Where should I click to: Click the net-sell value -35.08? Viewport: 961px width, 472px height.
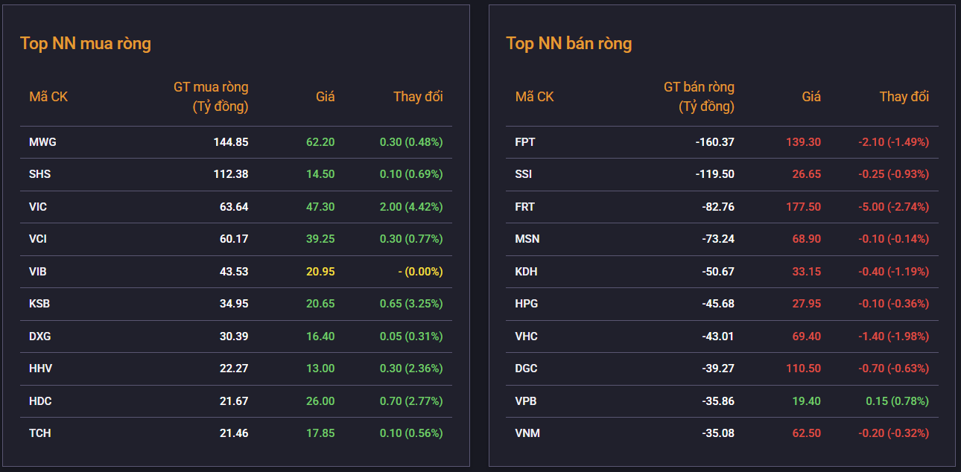[718, 433]
